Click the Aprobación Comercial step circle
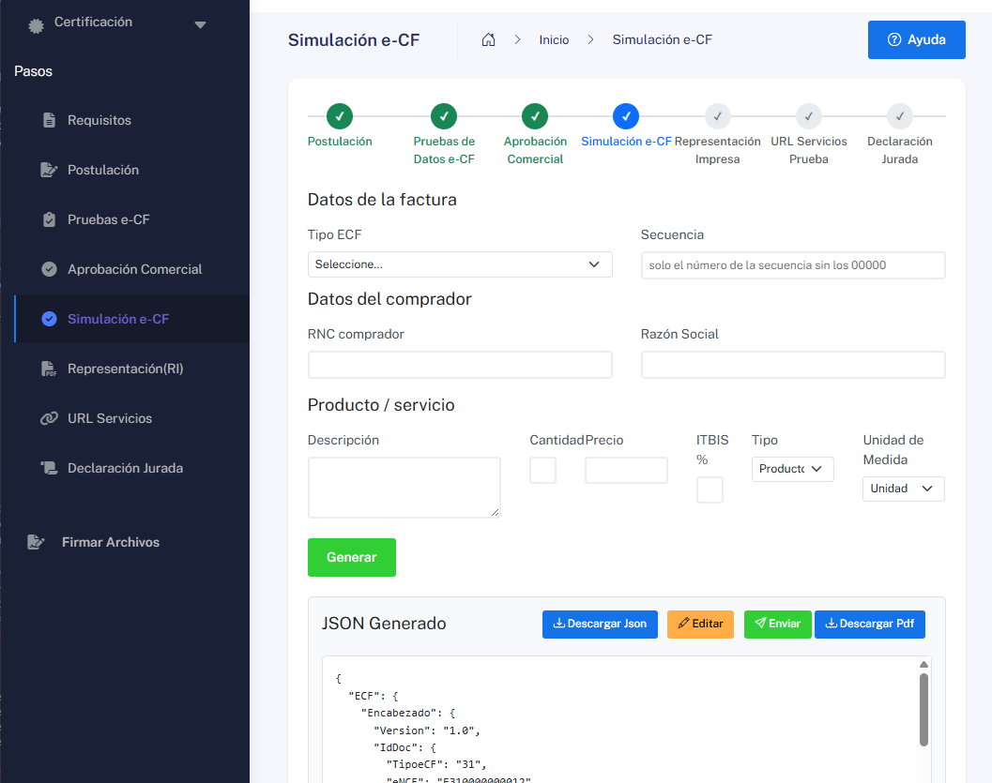 coord(535,116)
